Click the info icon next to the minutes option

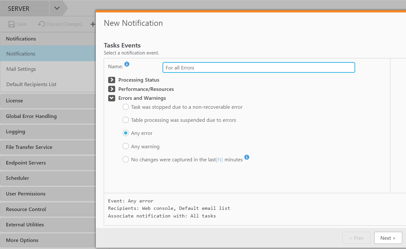pyautogui.click(x=247, y=157)
